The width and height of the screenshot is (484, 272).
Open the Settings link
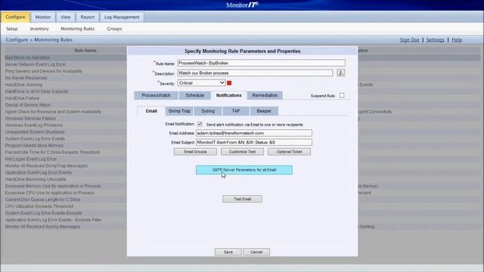[435, 40]
